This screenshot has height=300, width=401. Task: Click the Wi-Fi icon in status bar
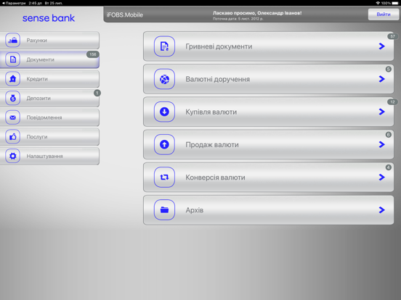[378, 3]
